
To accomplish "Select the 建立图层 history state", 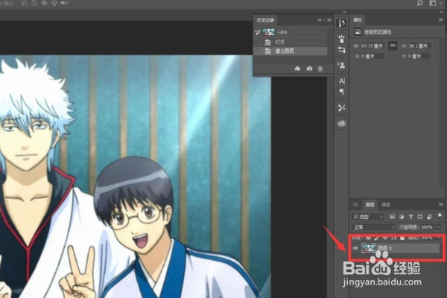I will 291,51.
